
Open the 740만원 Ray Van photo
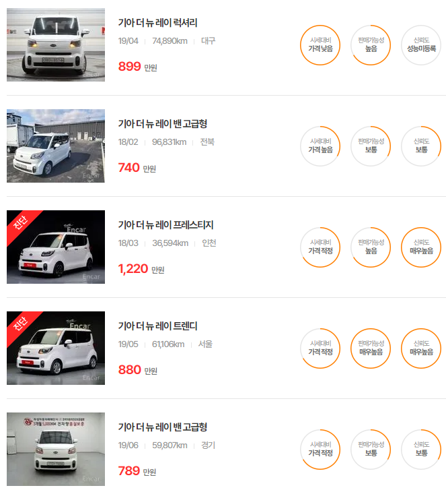coord(56,146)
